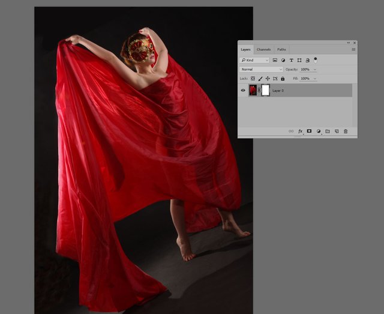Lock layer position

click(268, 79)
